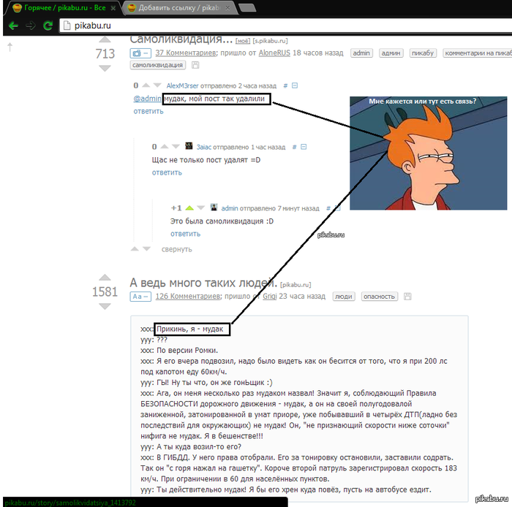Collapse comments via 'свернуть' link
This screenshot has height=507, width=512.
coord(176,249)
